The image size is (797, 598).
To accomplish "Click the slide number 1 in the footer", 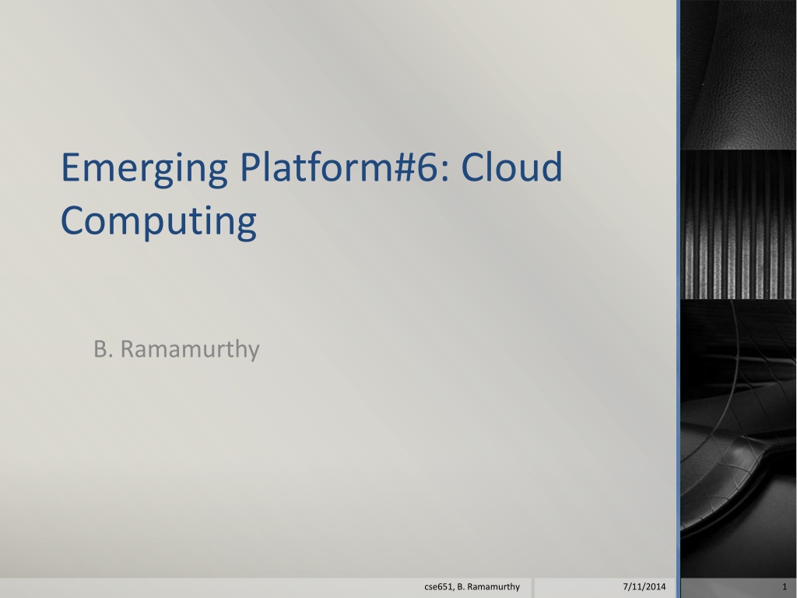I will pos(785,587).
